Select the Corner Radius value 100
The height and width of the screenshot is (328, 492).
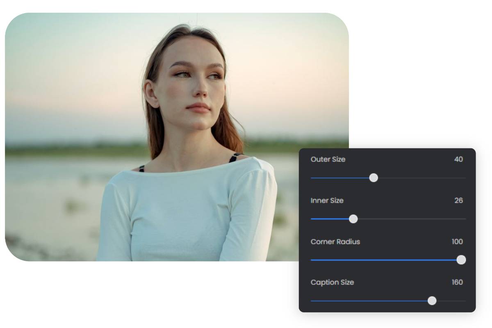pyautogui.click(x=458, y=242)
